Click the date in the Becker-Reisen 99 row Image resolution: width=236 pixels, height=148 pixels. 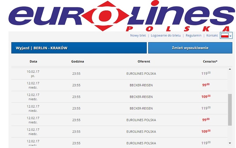click(x=33, y=85)
